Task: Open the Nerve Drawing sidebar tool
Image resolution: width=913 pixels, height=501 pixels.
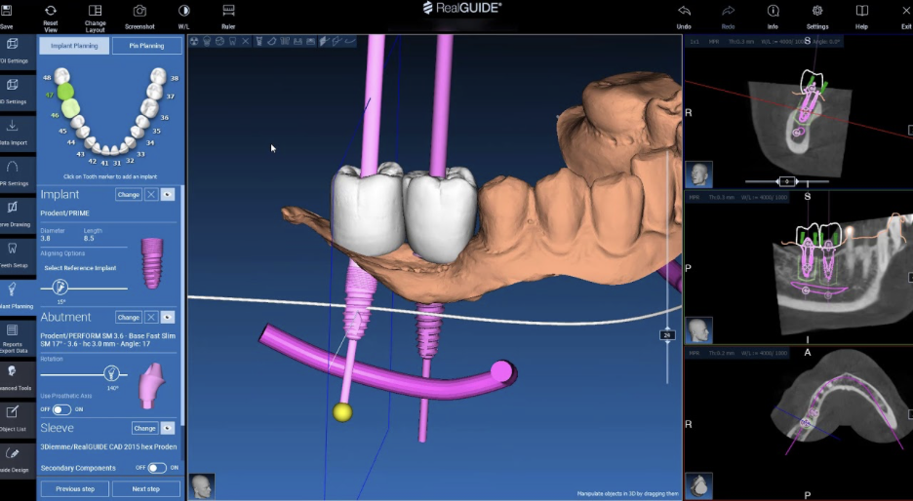Action: (x=13, y=212)
